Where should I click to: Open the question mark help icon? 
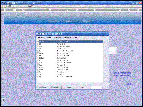pyautogui.click(x=15, y=10)
